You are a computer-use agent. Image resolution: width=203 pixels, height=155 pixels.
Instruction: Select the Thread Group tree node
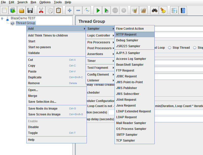25,23
